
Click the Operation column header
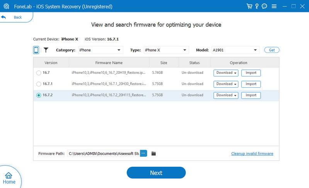pyautogui.click(x=238, y=63)
